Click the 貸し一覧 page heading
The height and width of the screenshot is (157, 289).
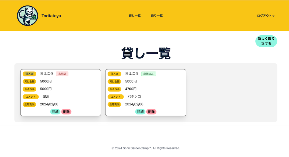[x=146, y=53]
